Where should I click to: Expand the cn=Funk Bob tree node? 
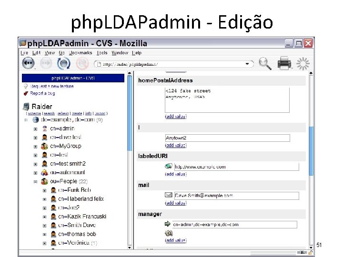(x=44, y=190)
